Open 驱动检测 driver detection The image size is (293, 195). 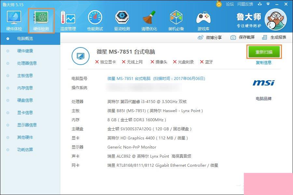tap(122, 20)
